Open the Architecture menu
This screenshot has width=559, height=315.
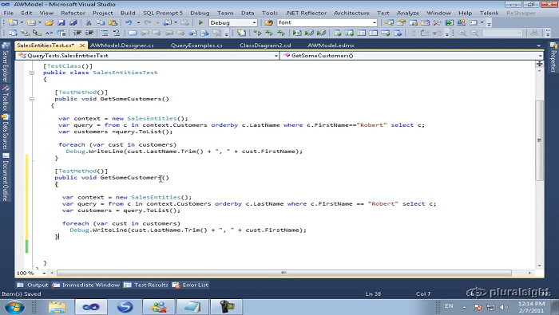(351, 13)
